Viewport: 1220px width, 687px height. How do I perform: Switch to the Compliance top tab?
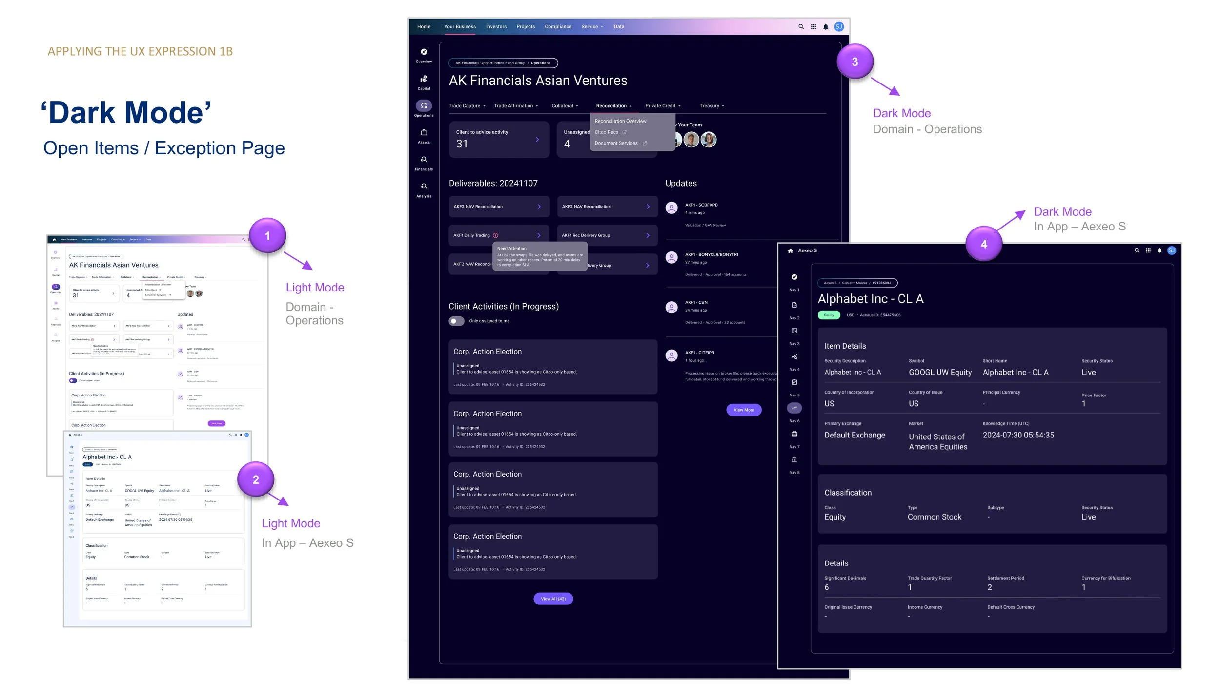coord(558,27)
